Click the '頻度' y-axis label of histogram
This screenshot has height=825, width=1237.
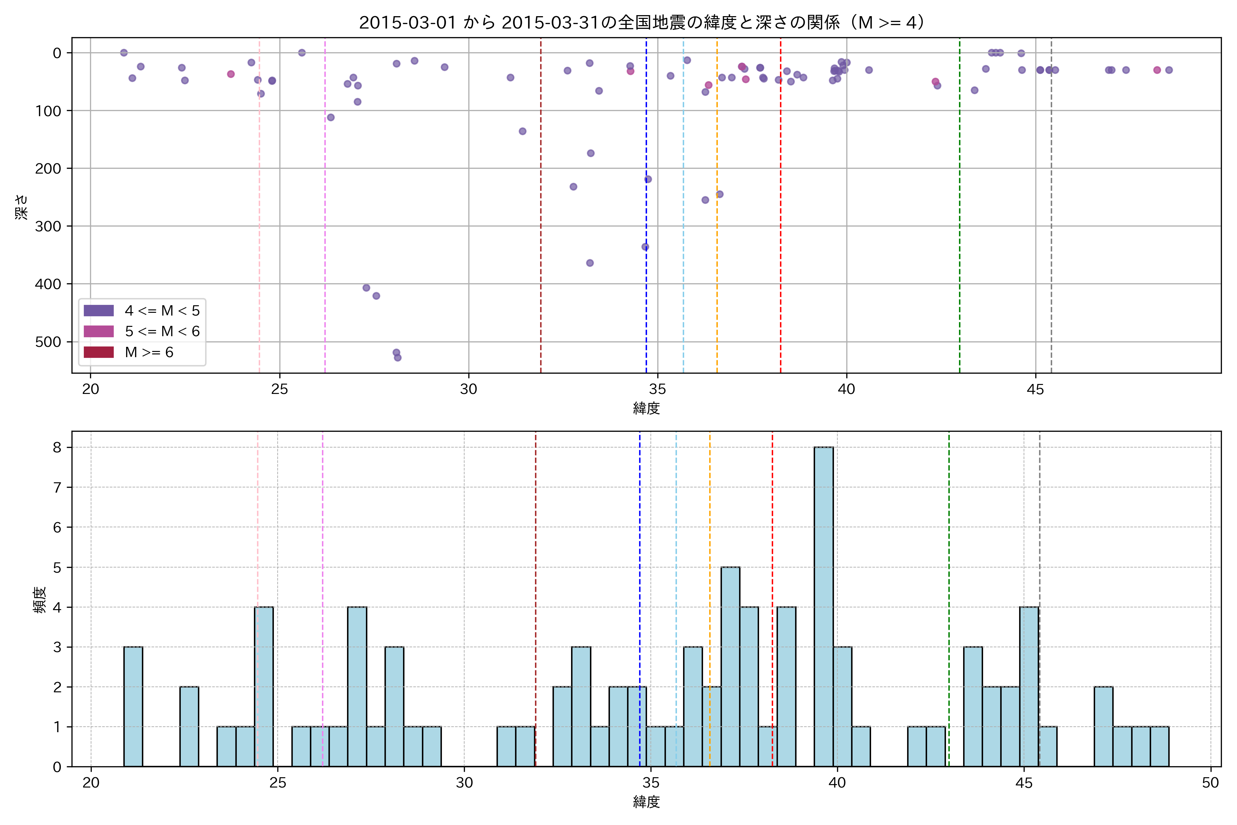pos(40,600)
